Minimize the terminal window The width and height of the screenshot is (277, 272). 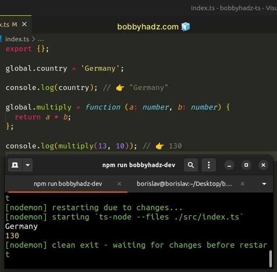pos(229,165)
